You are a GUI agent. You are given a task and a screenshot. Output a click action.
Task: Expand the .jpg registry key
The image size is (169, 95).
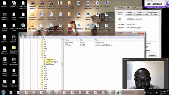[40, 51]
